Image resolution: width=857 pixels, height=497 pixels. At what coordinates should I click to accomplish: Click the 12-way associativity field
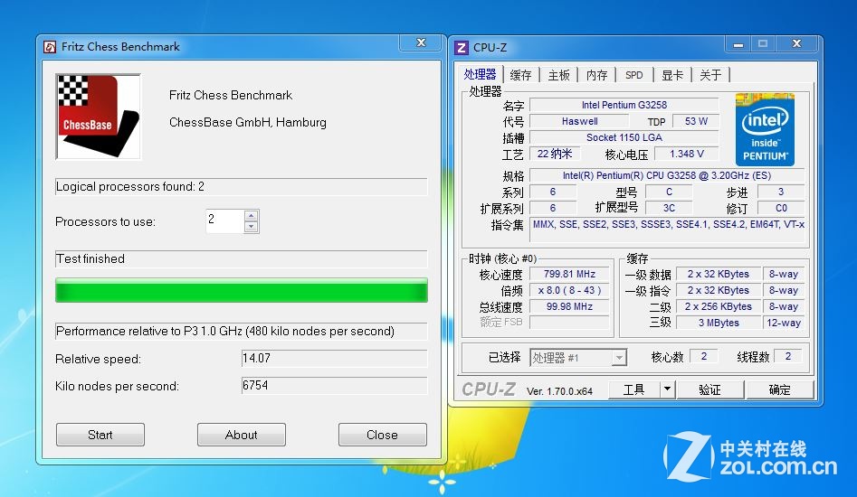(x=784, y=323)
